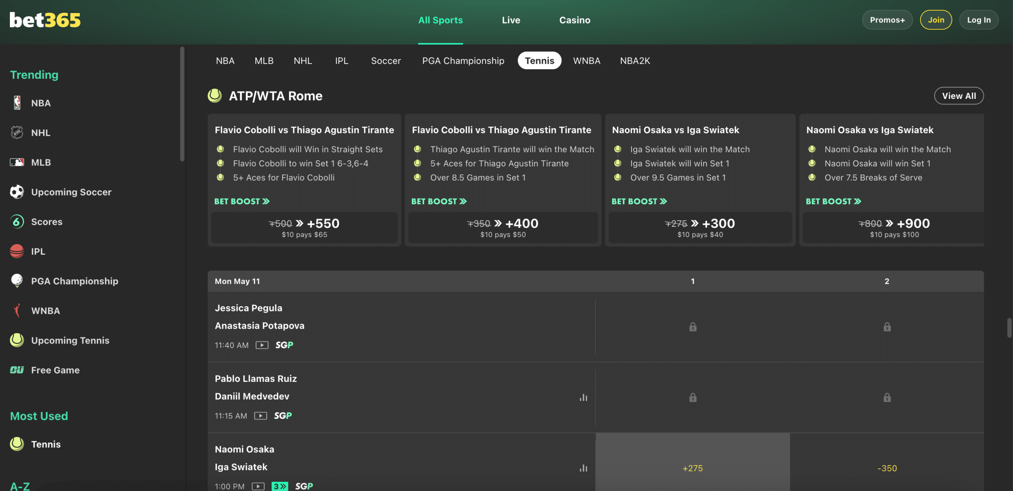
Task: Select +550 boosted odds for Cobolli straight sets
Action: (304, 227)
